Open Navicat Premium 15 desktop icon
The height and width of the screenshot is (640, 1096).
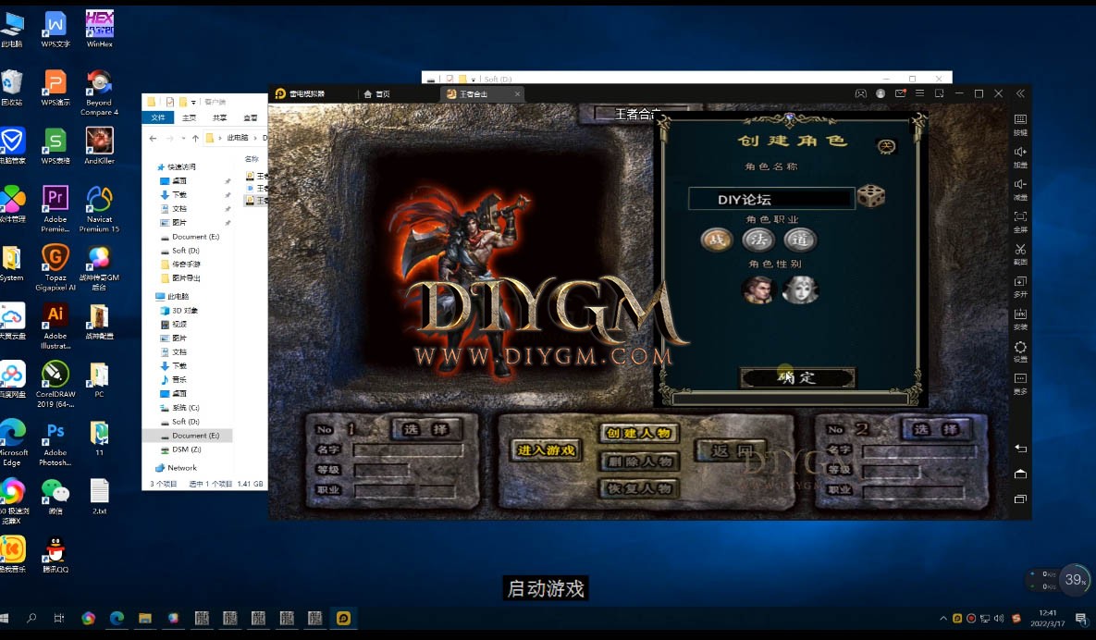(99, 209)
